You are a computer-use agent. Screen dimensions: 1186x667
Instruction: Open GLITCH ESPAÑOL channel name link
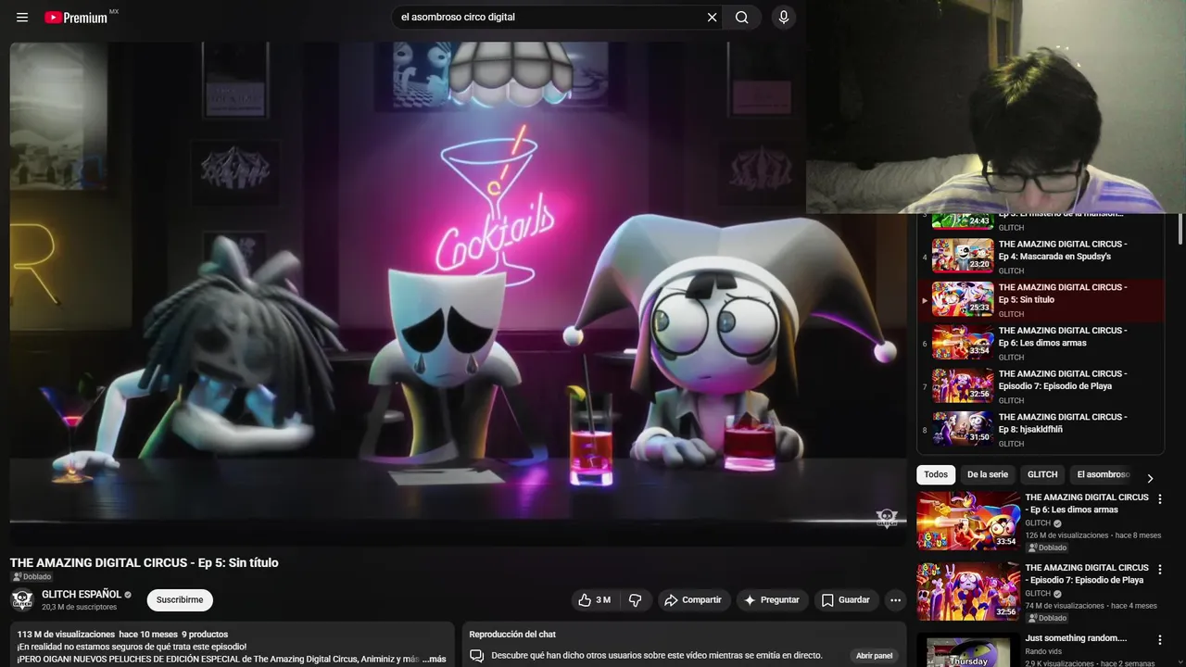(82, 595)
